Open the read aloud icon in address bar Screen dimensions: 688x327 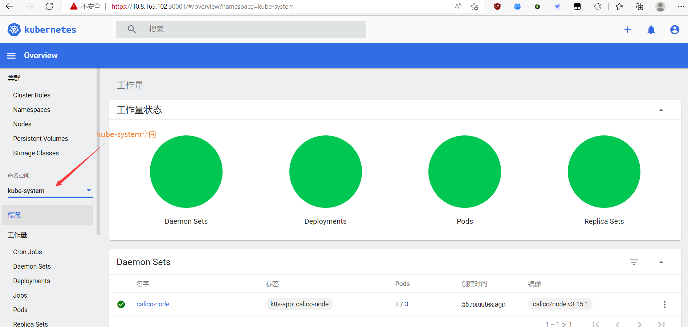point(458,7)
